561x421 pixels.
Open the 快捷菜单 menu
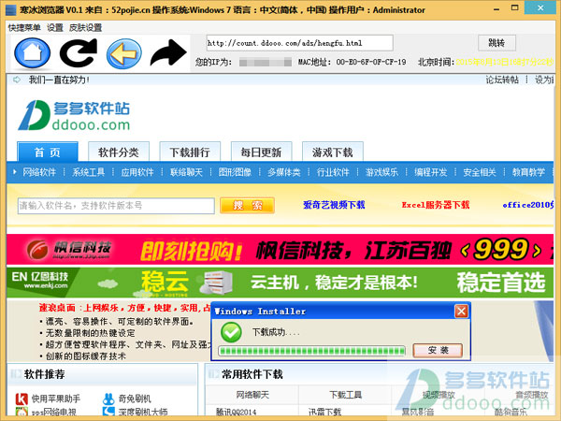tap(24, 27)
